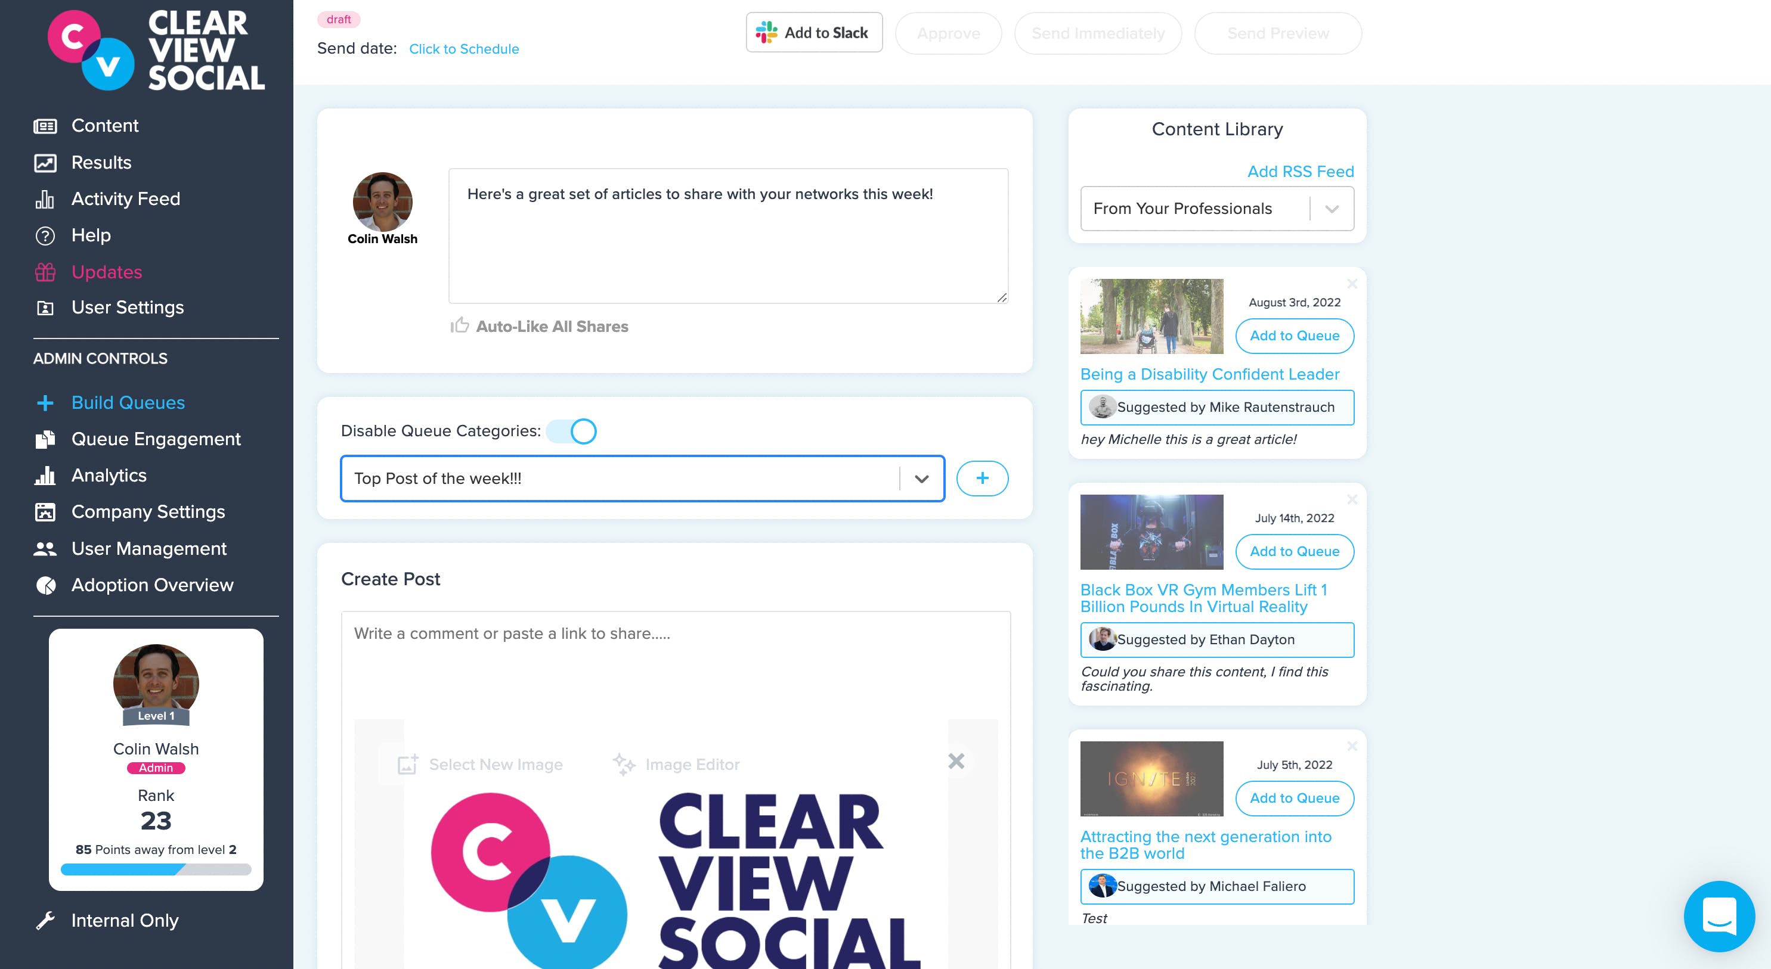Remove the attached image with X icon
1771x969 pixels.
[956, 761]
